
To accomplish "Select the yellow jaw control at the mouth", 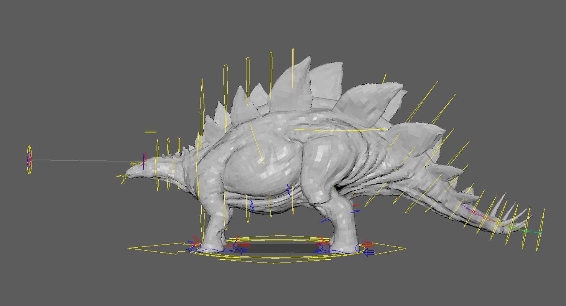I will click(x=124, y=179).
